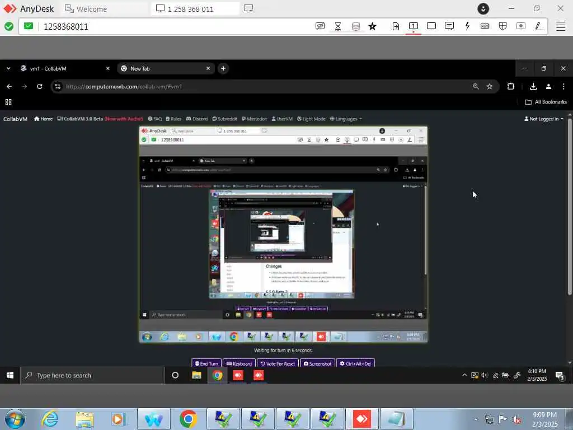The height and width of the screenshot is (430, 573).
Task: Open Chrome's tab search chevron
Action: pos(8,68)
